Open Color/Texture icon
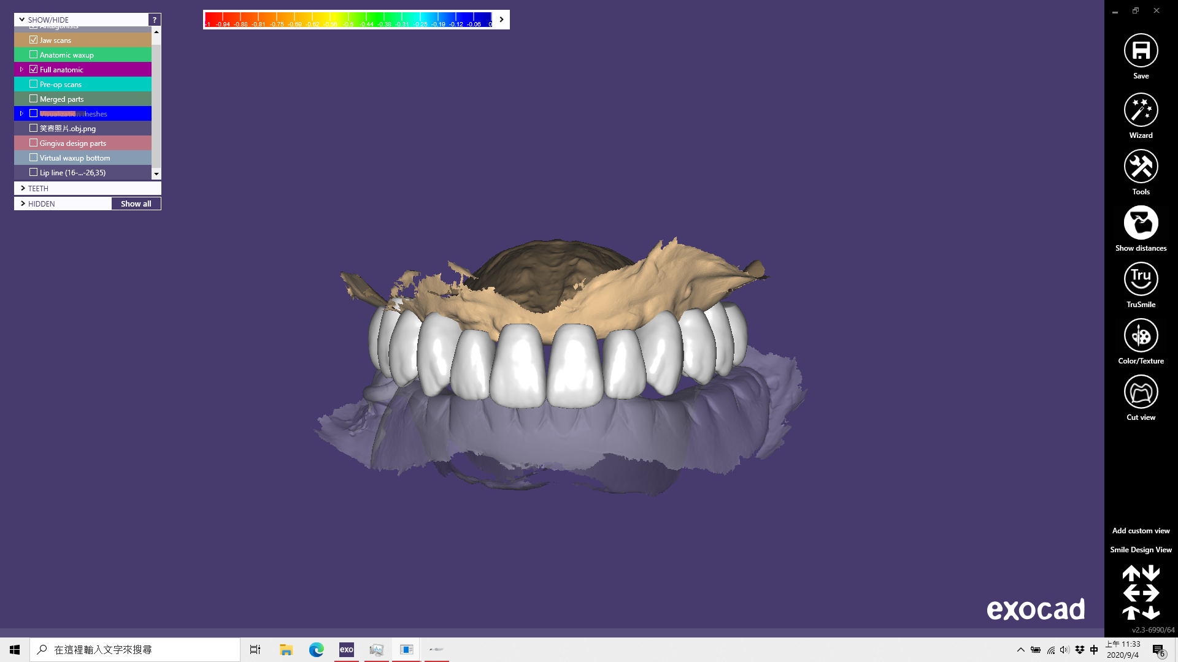Image resolution: width=1178 pixels, height=662 pixels. pos(1141,335)
